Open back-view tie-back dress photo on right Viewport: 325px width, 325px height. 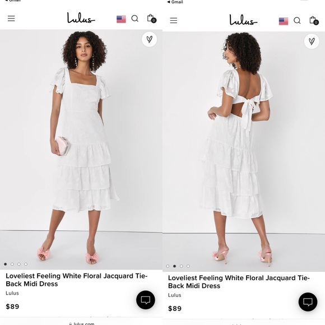(x=244, y=151)
